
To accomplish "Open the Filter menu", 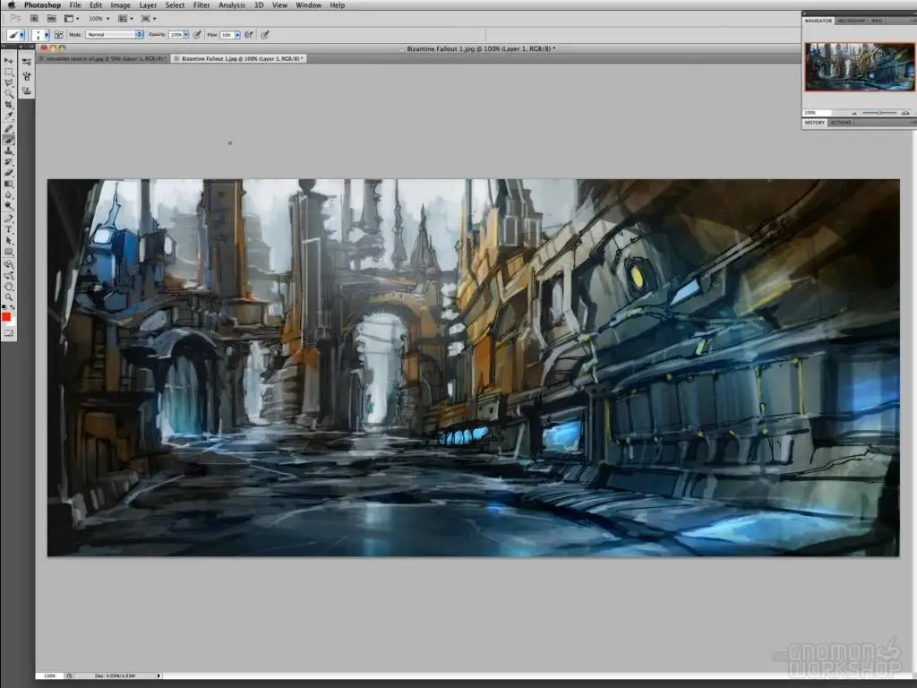I will click(201, 5).
